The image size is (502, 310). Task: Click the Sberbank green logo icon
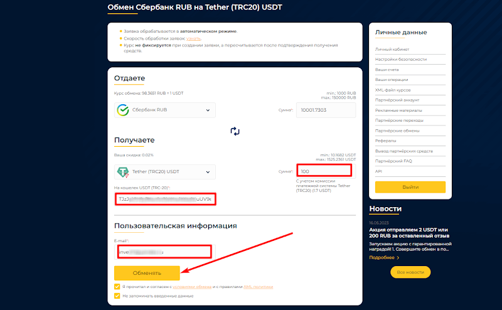[123, 110]
